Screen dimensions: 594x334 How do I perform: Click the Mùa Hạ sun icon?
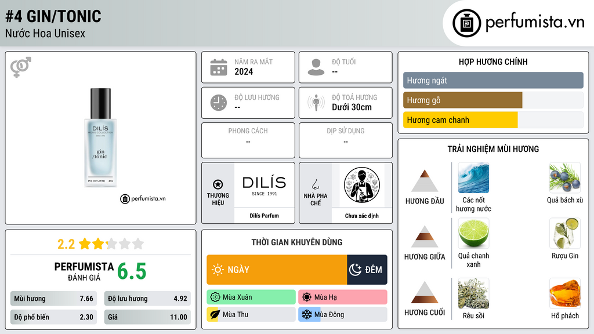307,297
